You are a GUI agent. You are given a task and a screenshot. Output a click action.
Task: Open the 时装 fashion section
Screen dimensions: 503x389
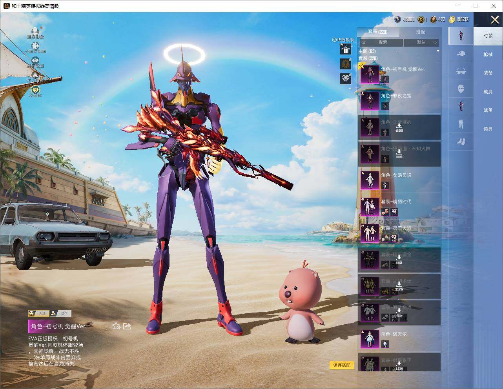coord(488,36)
